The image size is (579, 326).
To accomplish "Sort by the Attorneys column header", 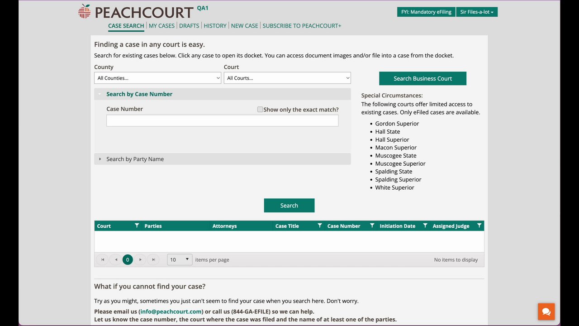I will coord(224,226).
